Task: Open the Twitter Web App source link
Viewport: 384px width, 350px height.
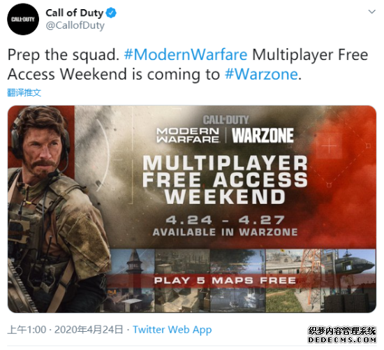Action: tap(172, 330)
